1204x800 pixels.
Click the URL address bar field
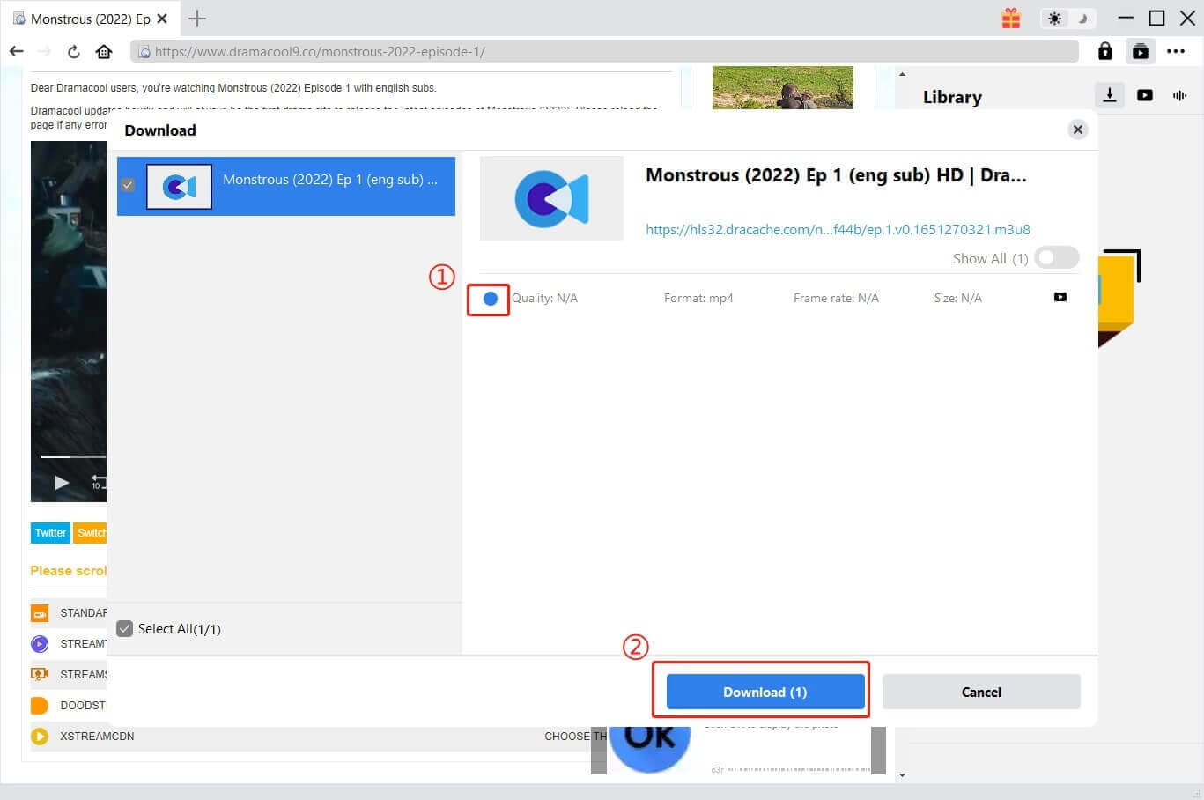[x=608, y=51]
